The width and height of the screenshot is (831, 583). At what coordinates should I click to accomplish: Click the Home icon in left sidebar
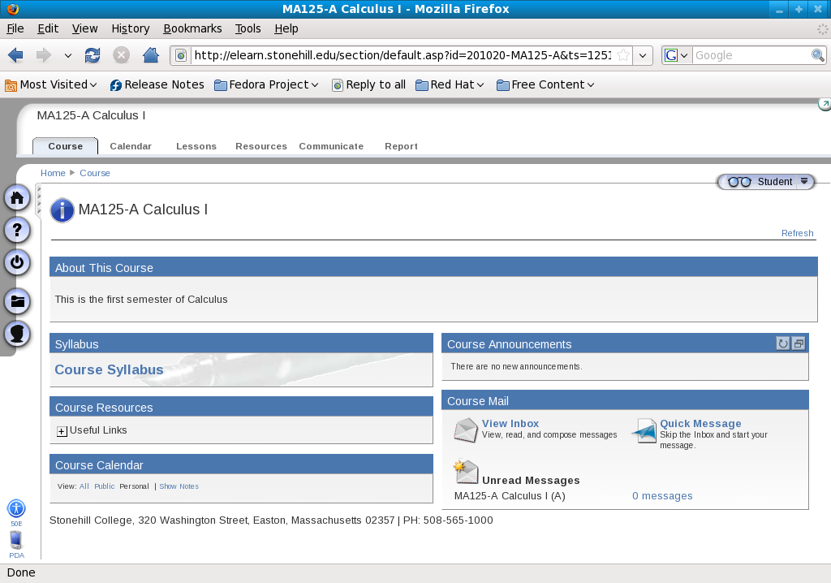17,197
